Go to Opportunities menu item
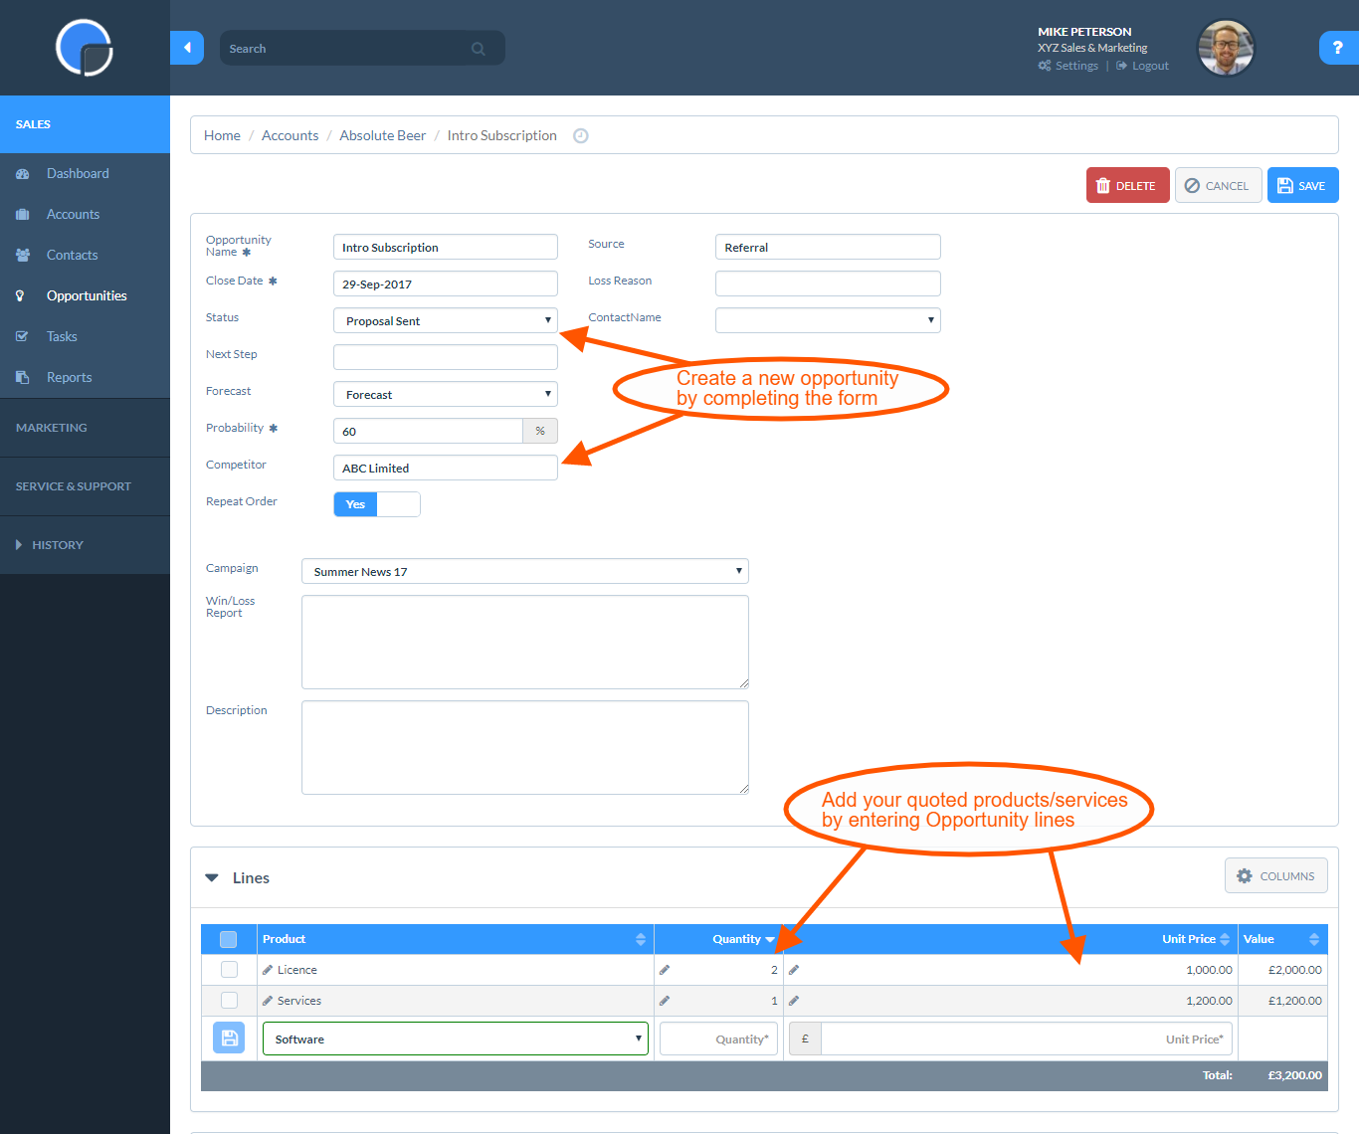The image size is (1359, 1134). [85, 296]
